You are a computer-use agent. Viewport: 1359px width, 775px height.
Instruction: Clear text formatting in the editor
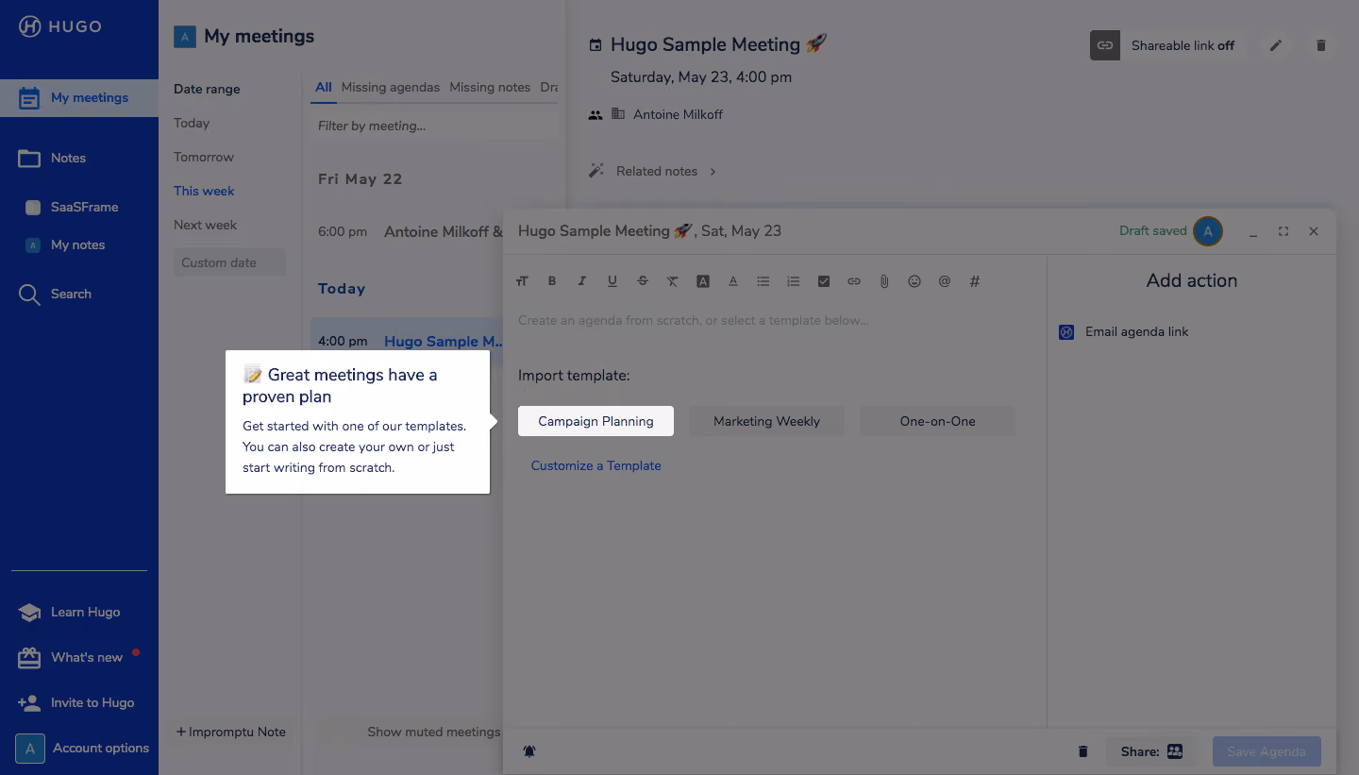point(673,281)
